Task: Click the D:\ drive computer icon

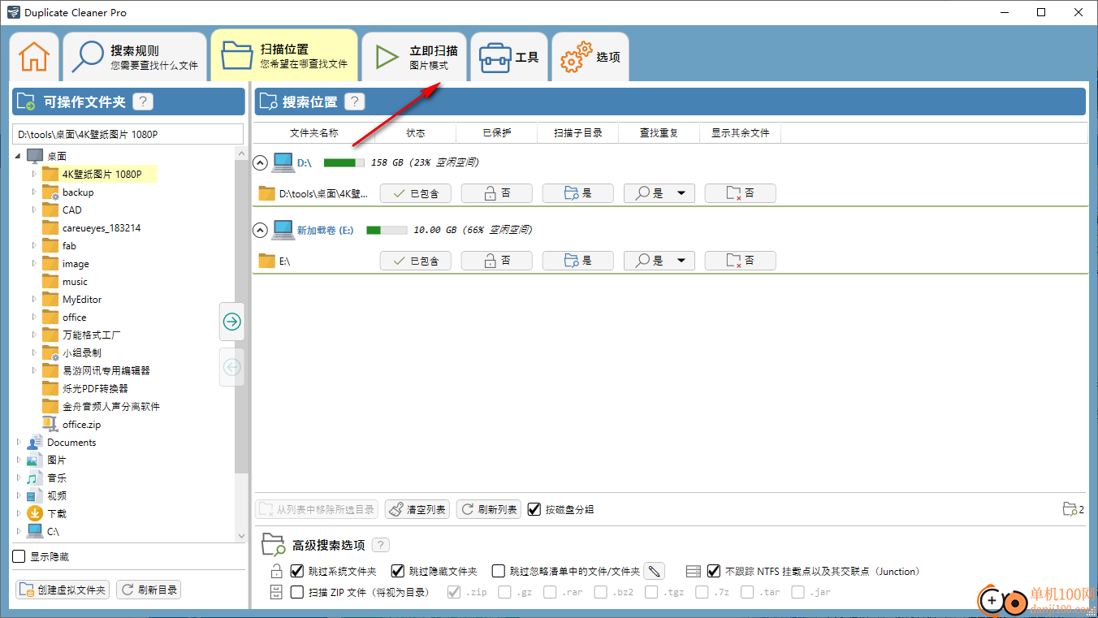Action: click(283, 162)
